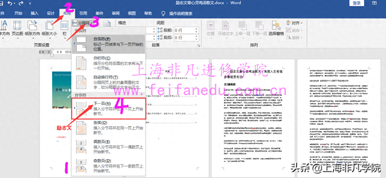Click the 文|金板砖 byline text
The image size is (386, 178).
(x=230, y=84)
